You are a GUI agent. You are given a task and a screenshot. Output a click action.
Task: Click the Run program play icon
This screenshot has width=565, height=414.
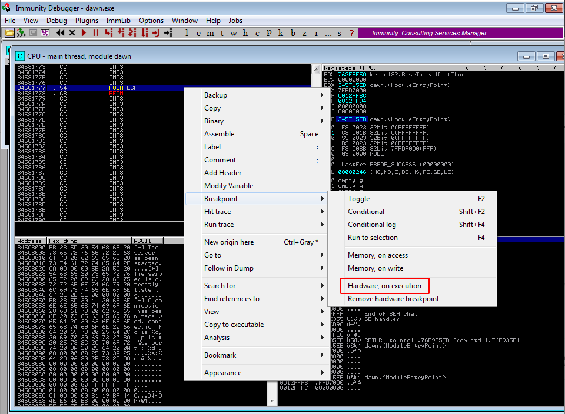tap(84, 33)
